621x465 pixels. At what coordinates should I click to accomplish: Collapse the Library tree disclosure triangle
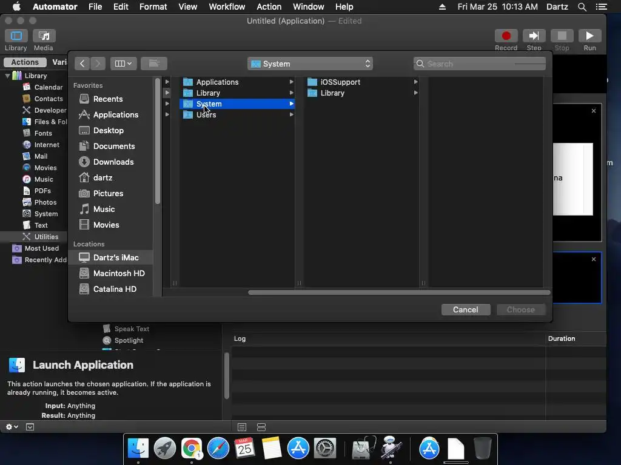(x=7, y=76)
